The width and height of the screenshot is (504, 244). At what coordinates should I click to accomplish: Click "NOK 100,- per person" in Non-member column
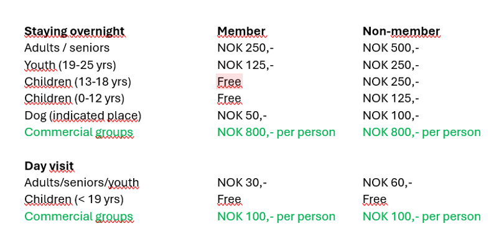coord(421,217)
